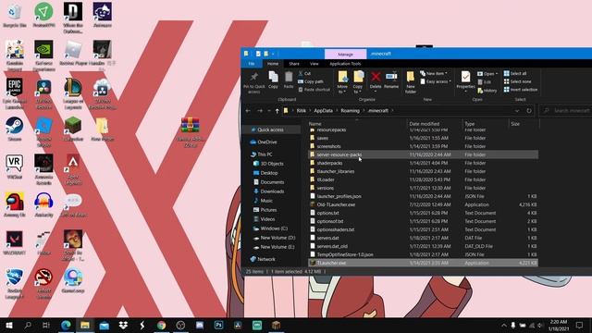Open the Easy access dropdown

[x=436, y=81]
